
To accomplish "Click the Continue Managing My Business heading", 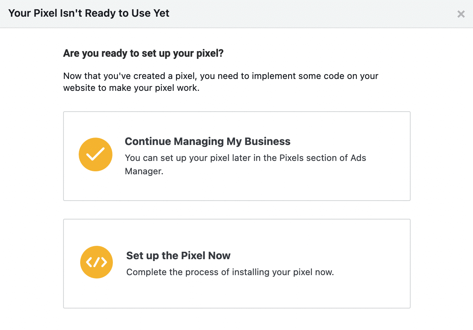I will pos(208,141).
